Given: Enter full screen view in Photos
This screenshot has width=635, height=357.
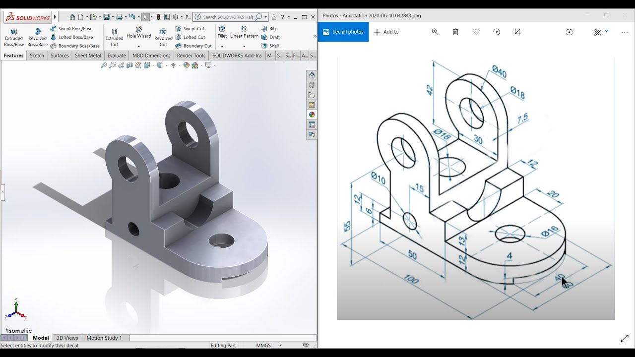Looking at the screenshot, I should (625, 339).
